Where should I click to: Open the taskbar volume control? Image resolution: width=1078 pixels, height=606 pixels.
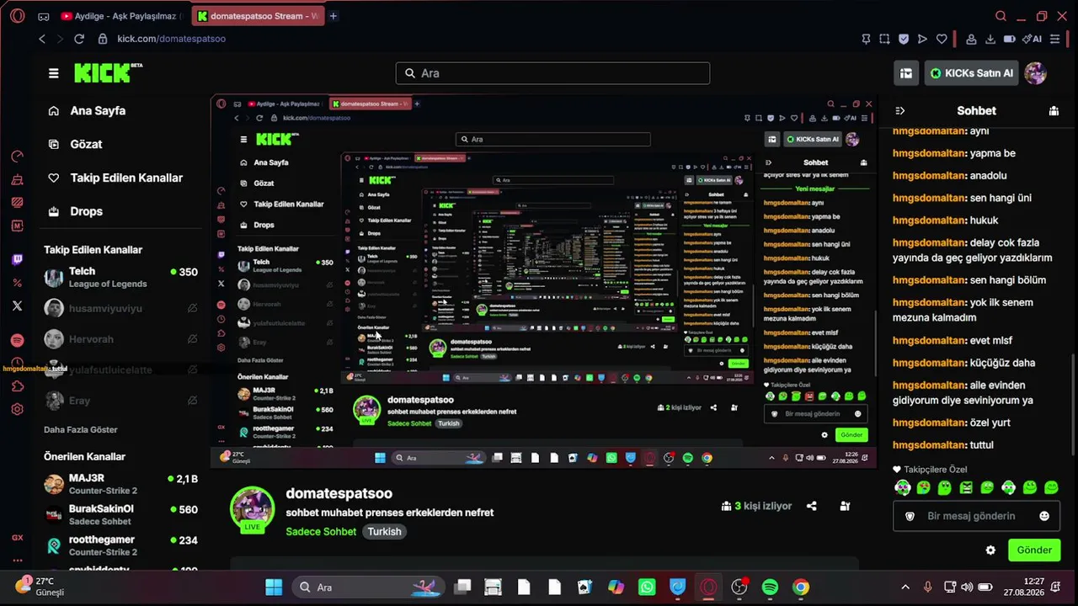(x=967, y=587)
